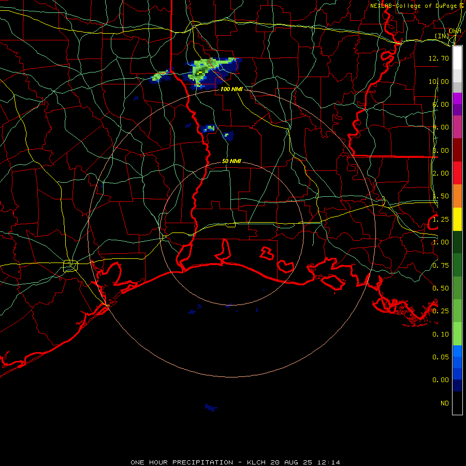Click the '3.00' legend value
Image resolution: width=466 pixels, height=466 pixels.
pyautogui.click(x=441, y=150)
